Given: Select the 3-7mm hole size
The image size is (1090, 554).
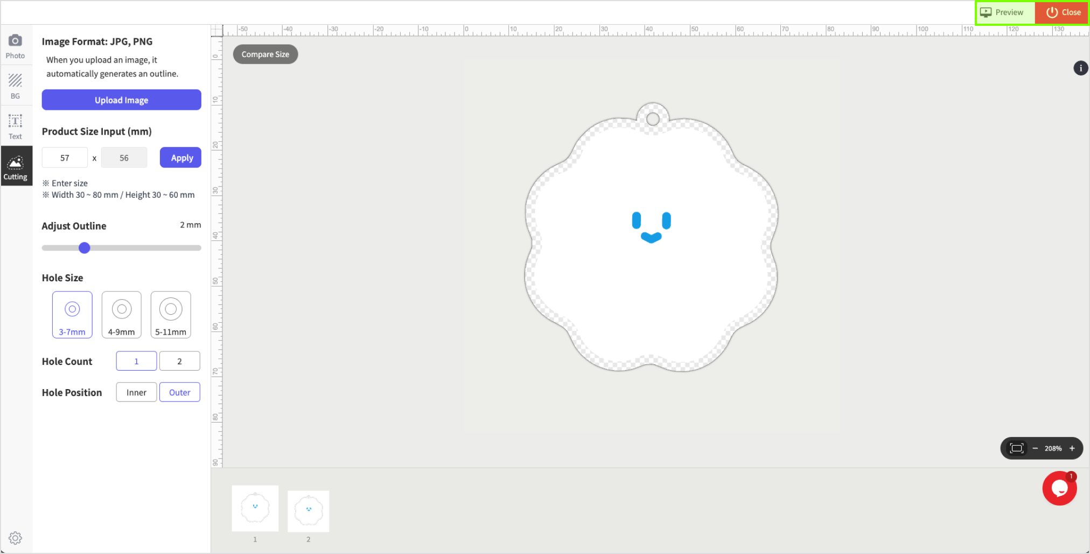Looking at the screenshot, I should pos(72,315).
